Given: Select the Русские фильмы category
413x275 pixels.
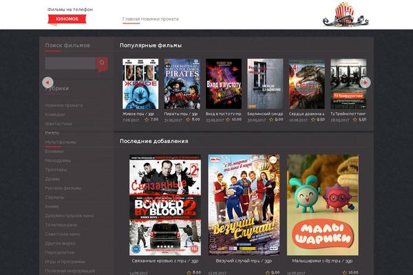Looking at the screenshot, I should tap(63, 188).
